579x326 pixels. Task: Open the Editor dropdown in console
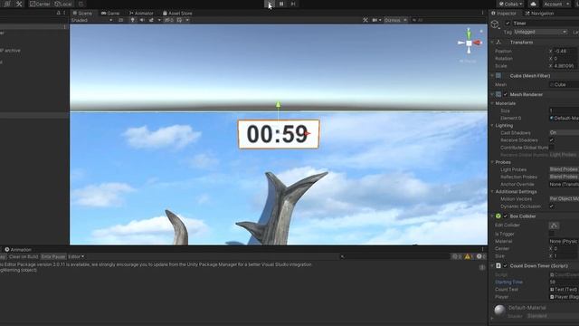[76, 256]
